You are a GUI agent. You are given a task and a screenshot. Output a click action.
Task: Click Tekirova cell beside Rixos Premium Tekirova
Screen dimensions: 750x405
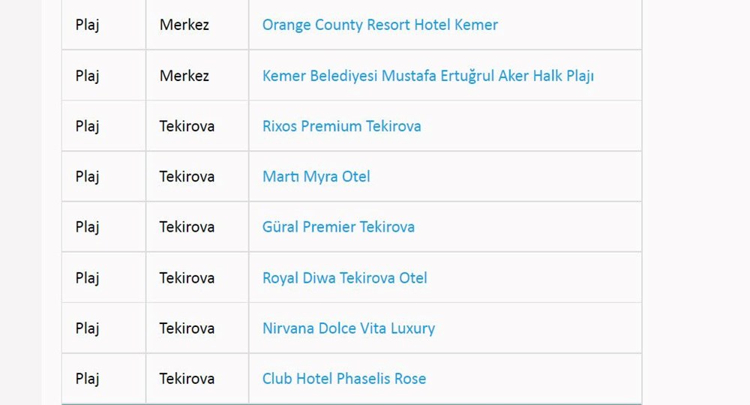click(187, 126)
